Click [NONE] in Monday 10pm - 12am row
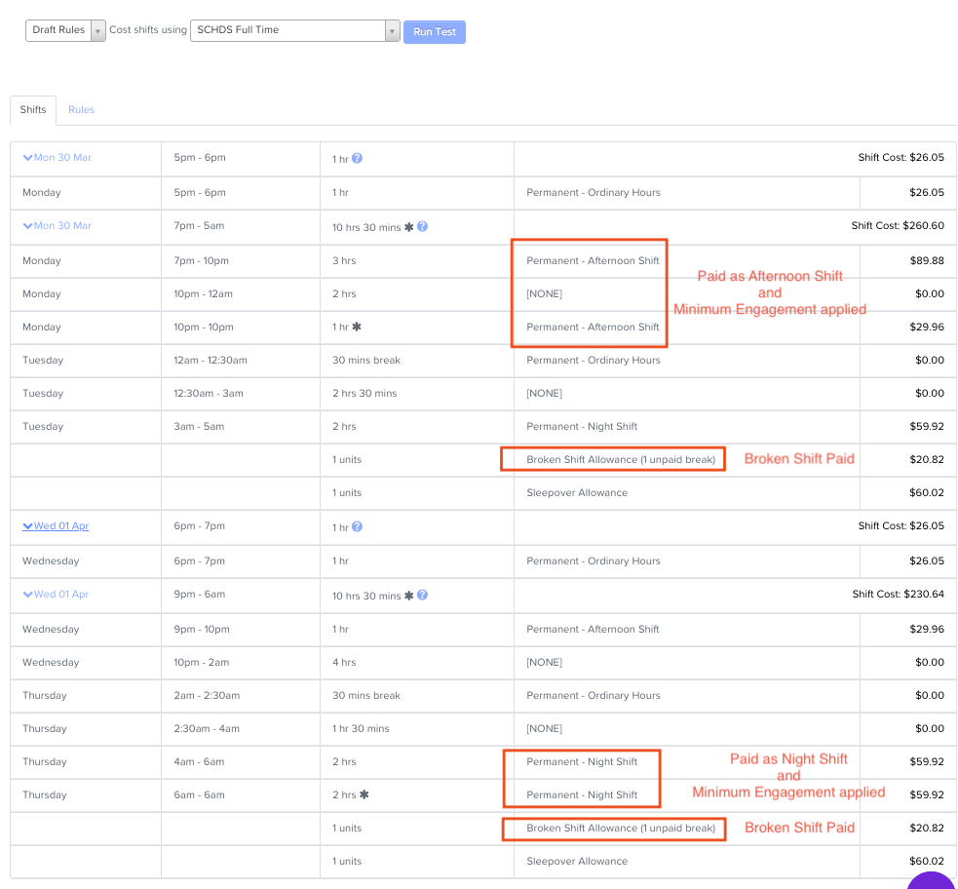Image resolution: width=958 pixels, height=889 pixels. coord(545,293)
